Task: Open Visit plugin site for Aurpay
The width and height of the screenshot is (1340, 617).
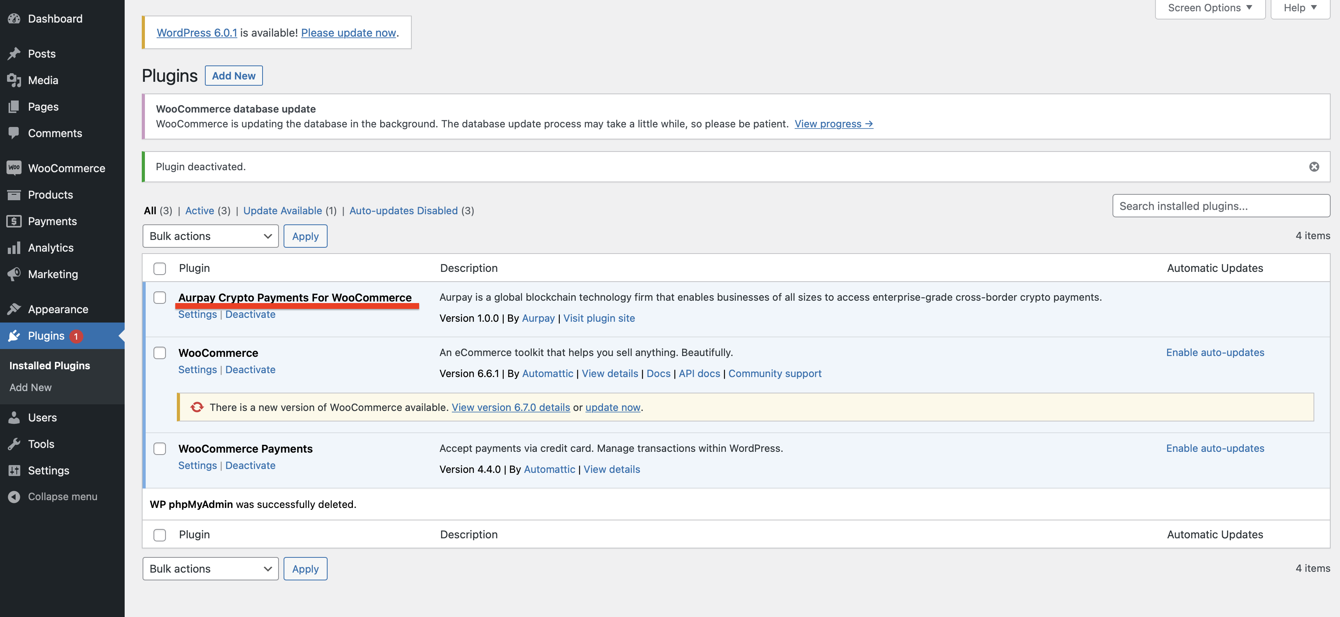Action: (599, 318)
